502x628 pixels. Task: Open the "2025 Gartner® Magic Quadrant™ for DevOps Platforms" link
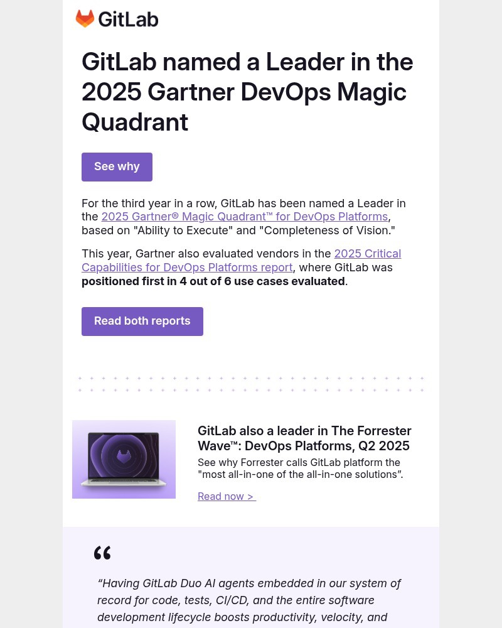(x=244, y=217)
